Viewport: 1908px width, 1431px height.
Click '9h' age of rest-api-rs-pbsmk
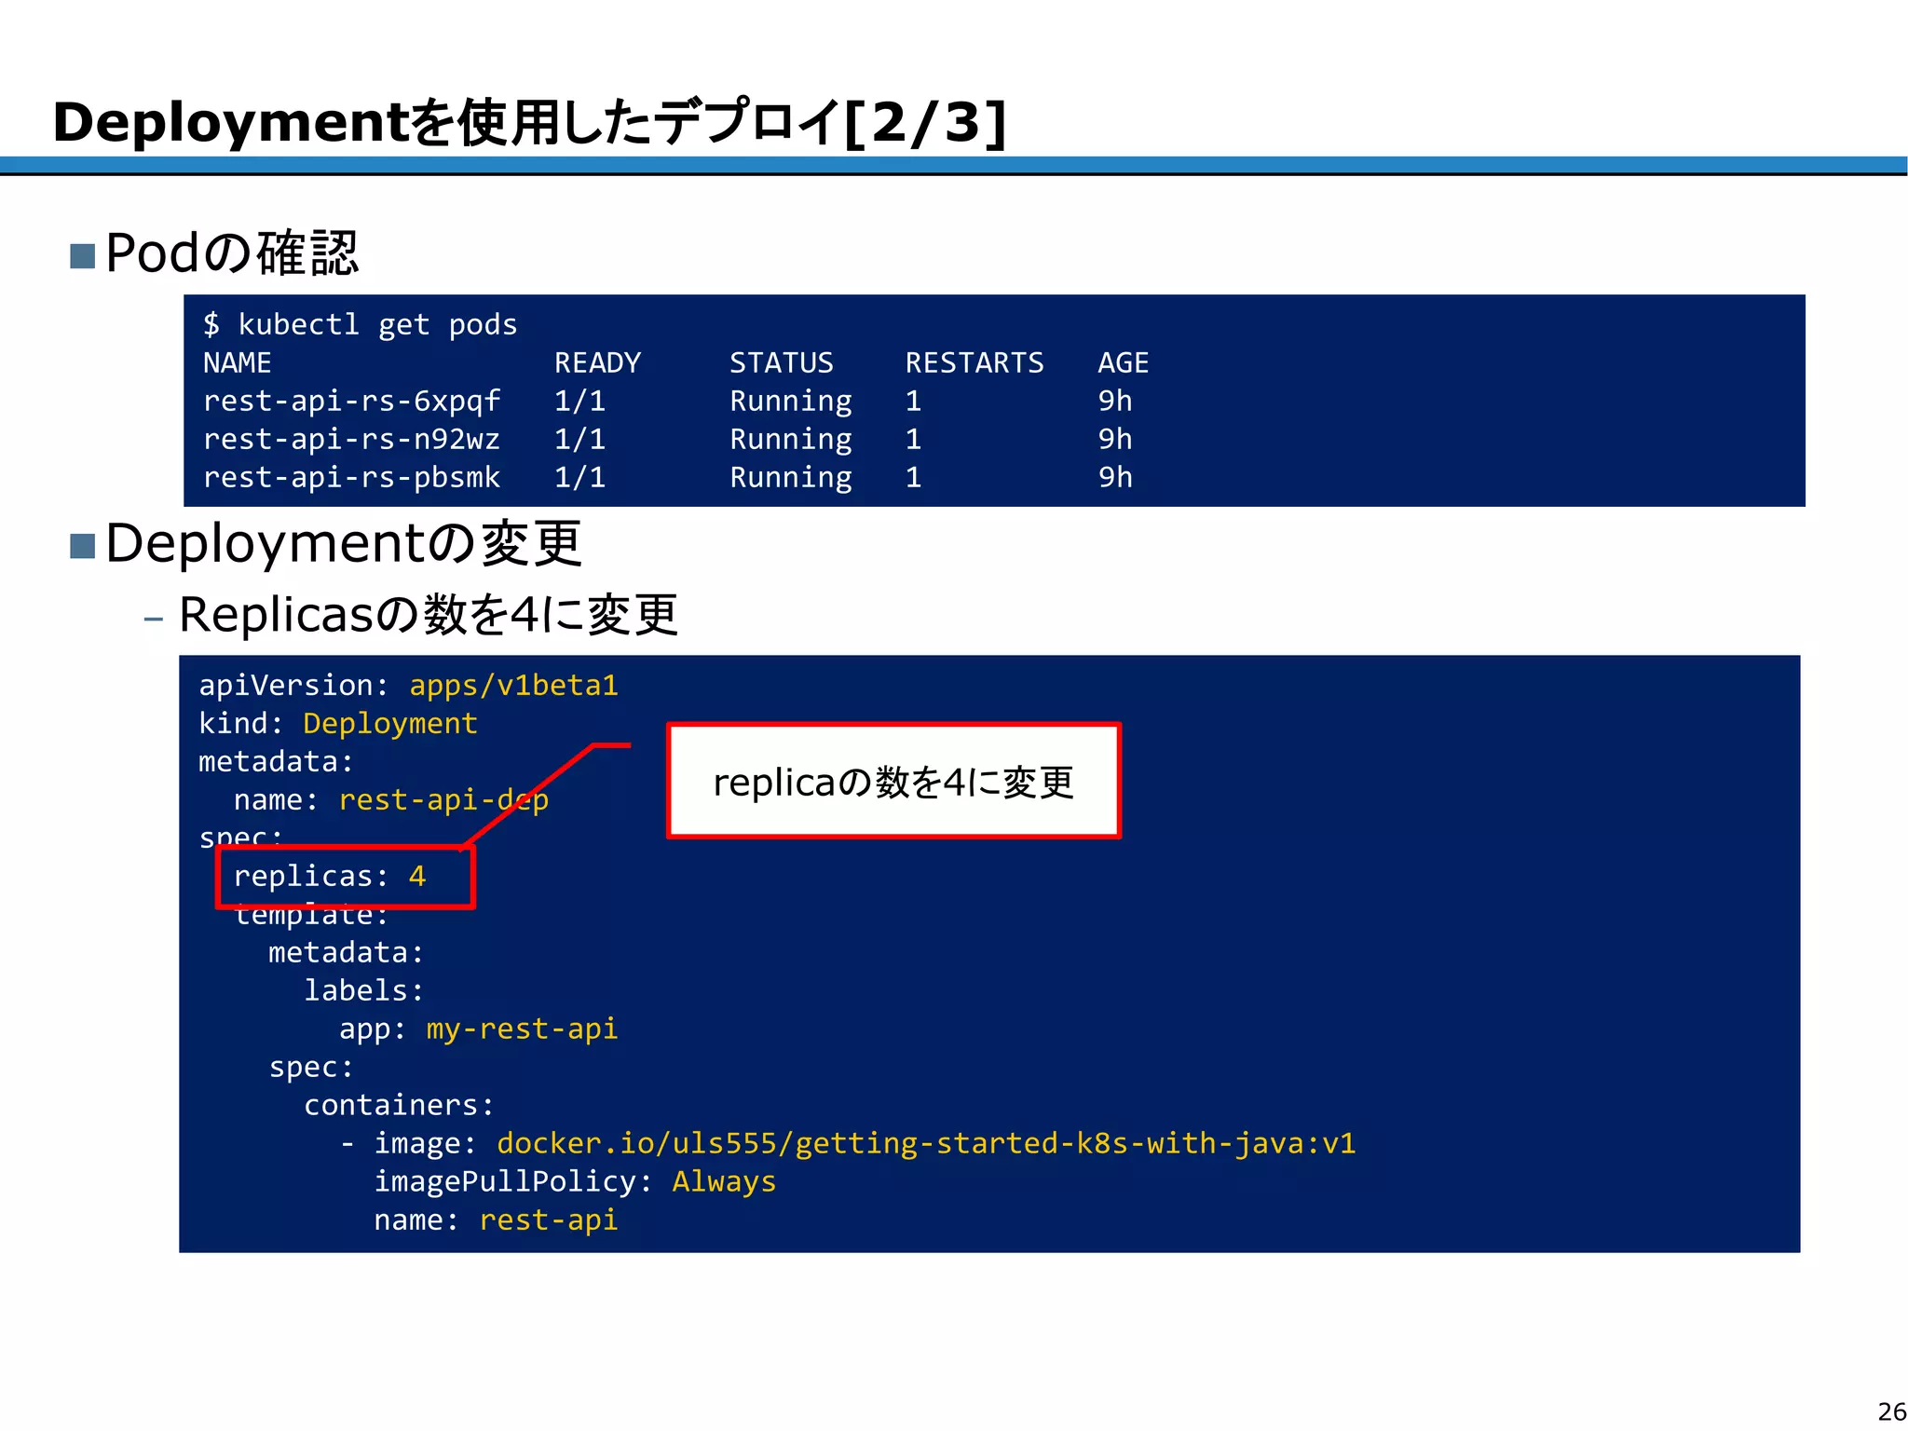pos(1115,477)
